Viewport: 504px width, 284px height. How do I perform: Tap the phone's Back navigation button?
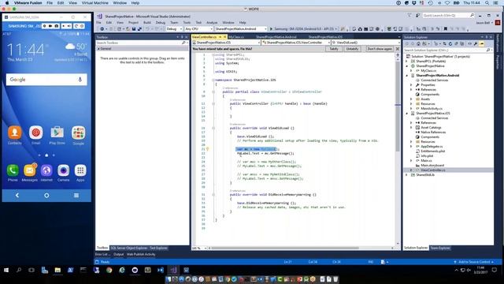pyautogui.click(x=17, y=196)
